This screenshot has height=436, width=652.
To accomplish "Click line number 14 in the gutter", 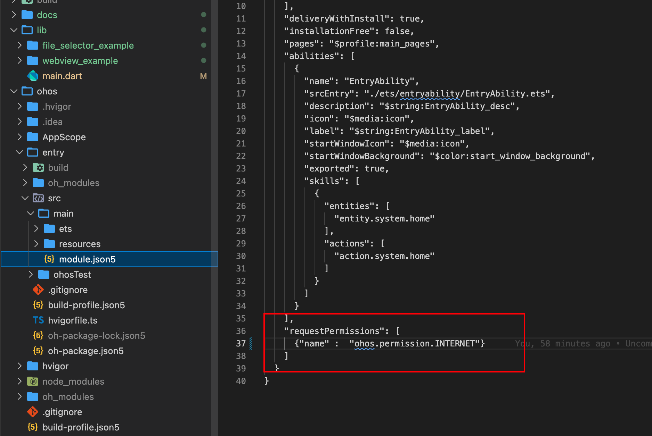I will tap(241, 56).
